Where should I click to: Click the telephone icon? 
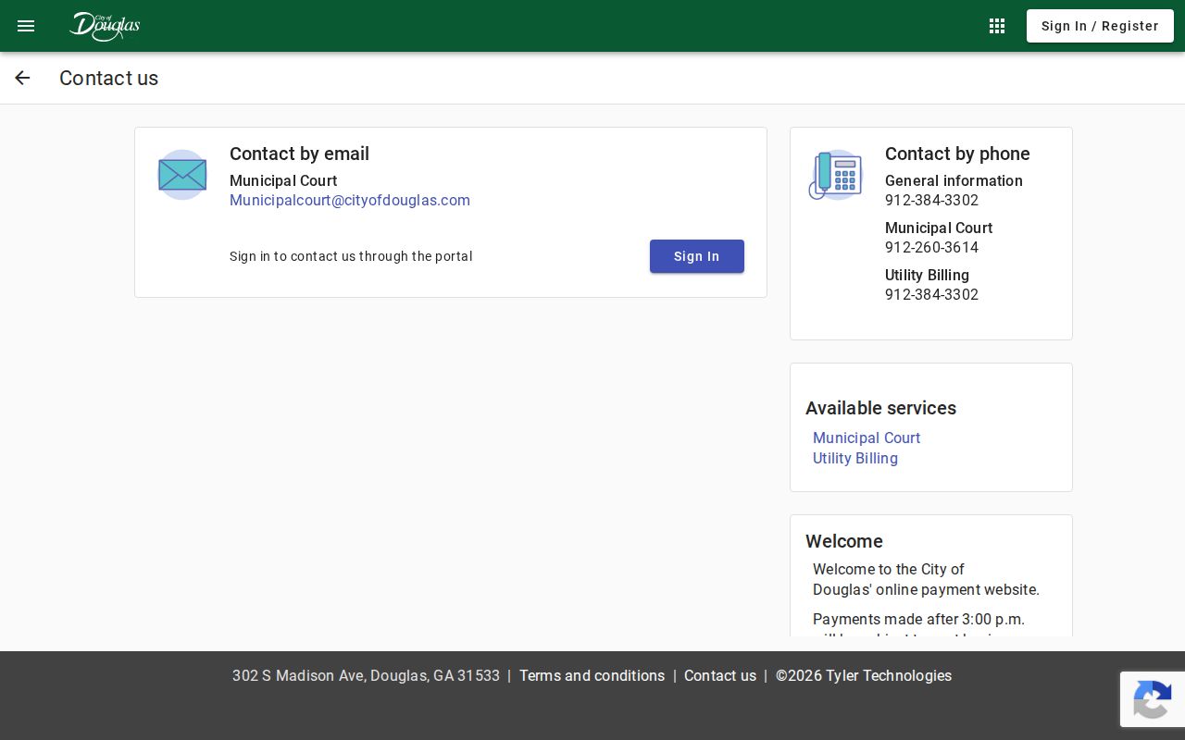click(835, 175)
